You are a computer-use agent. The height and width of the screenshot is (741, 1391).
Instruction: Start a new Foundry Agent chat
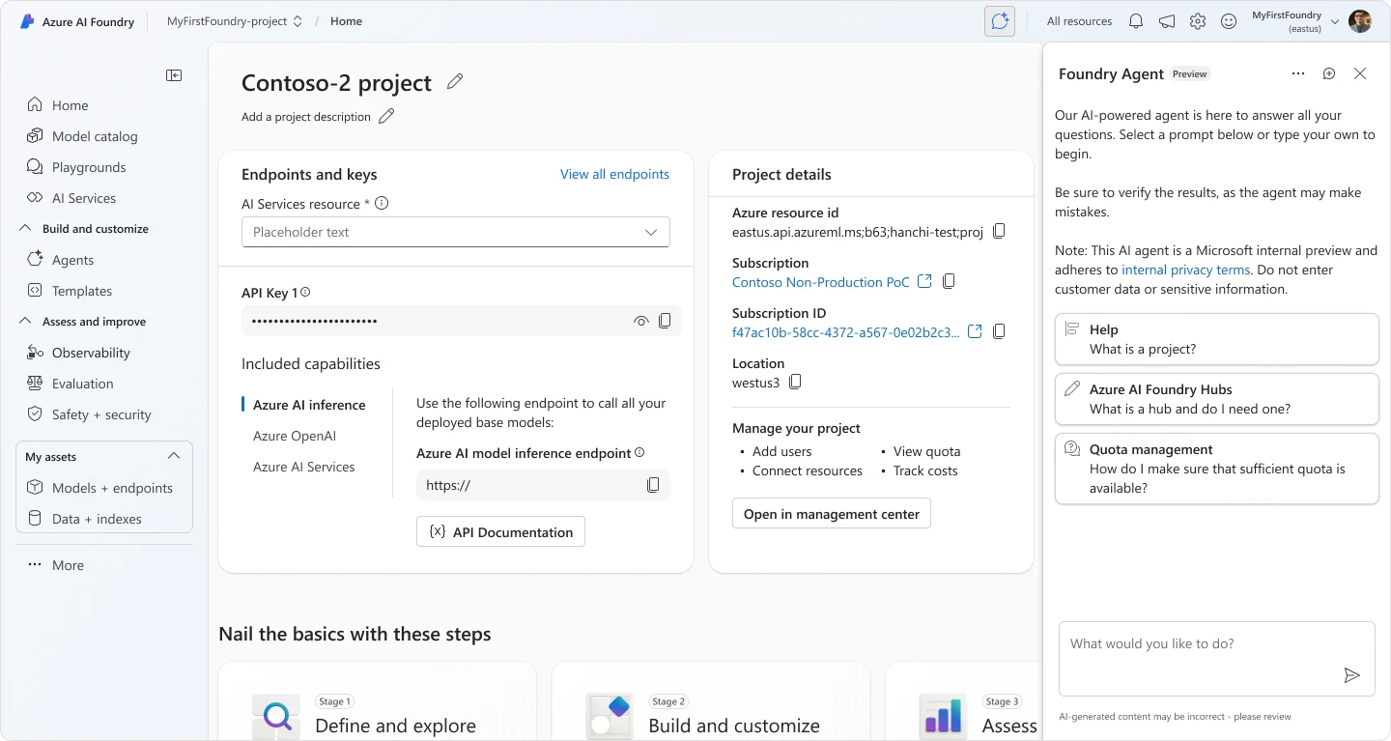pyautogui.click(x=1329, y=73)
